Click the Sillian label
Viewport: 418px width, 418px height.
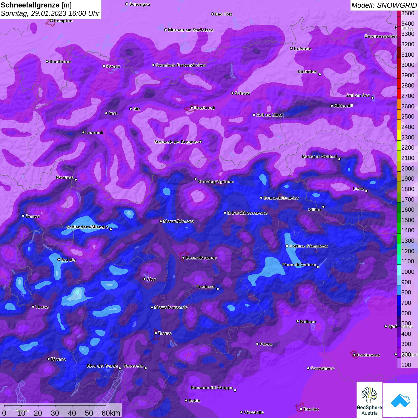(x=315, y=210)
